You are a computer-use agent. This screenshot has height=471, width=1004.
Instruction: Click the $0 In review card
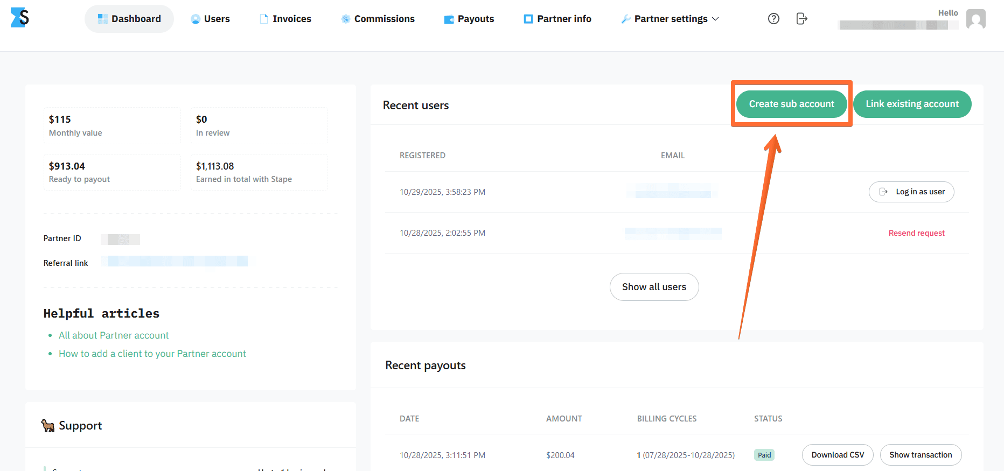259,125
